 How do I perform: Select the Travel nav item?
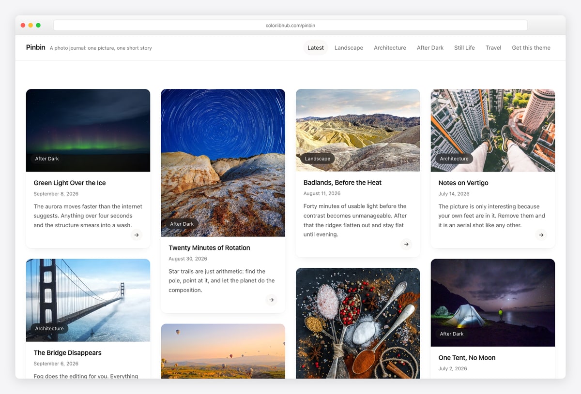[x=493, y=48]
